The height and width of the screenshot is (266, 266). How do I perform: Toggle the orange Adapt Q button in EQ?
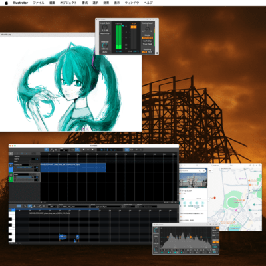click(215, 242)
